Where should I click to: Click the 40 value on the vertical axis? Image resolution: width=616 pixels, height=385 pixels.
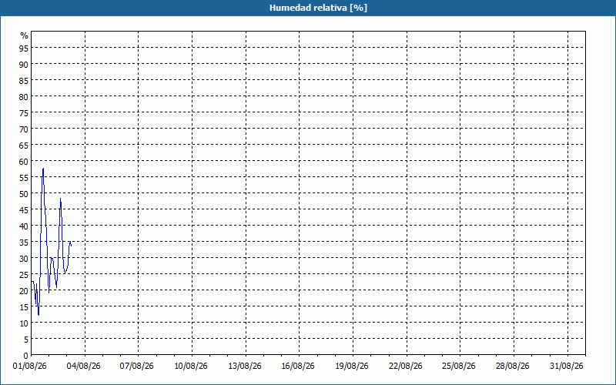[x=24, y=226]
